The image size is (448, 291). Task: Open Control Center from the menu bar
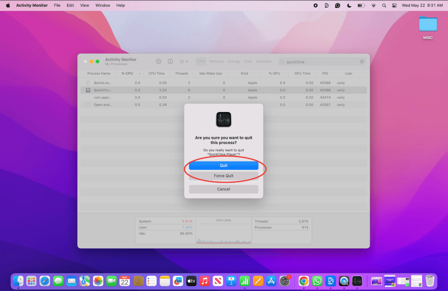pyautogui.click(x=394, y=6)
